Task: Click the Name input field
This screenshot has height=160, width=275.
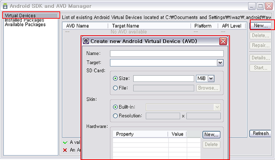Action: 167,54
